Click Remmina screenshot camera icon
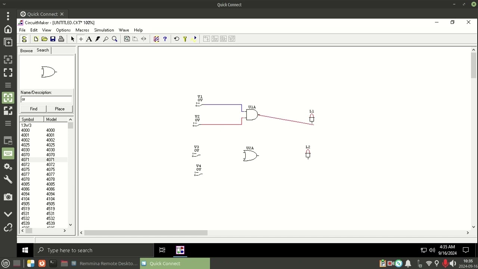 8,197
